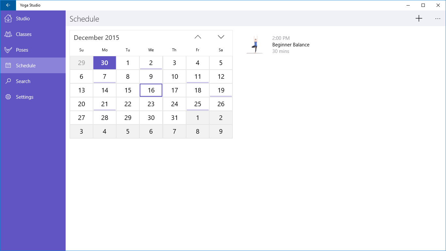Select December 16 on the calendar
Viewport: 446px width, 251px height.
point(151,90)
